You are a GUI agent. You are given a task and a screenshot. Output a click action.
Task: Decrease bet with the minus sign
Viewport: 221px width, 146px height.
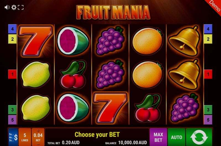[x=38, y=144]
